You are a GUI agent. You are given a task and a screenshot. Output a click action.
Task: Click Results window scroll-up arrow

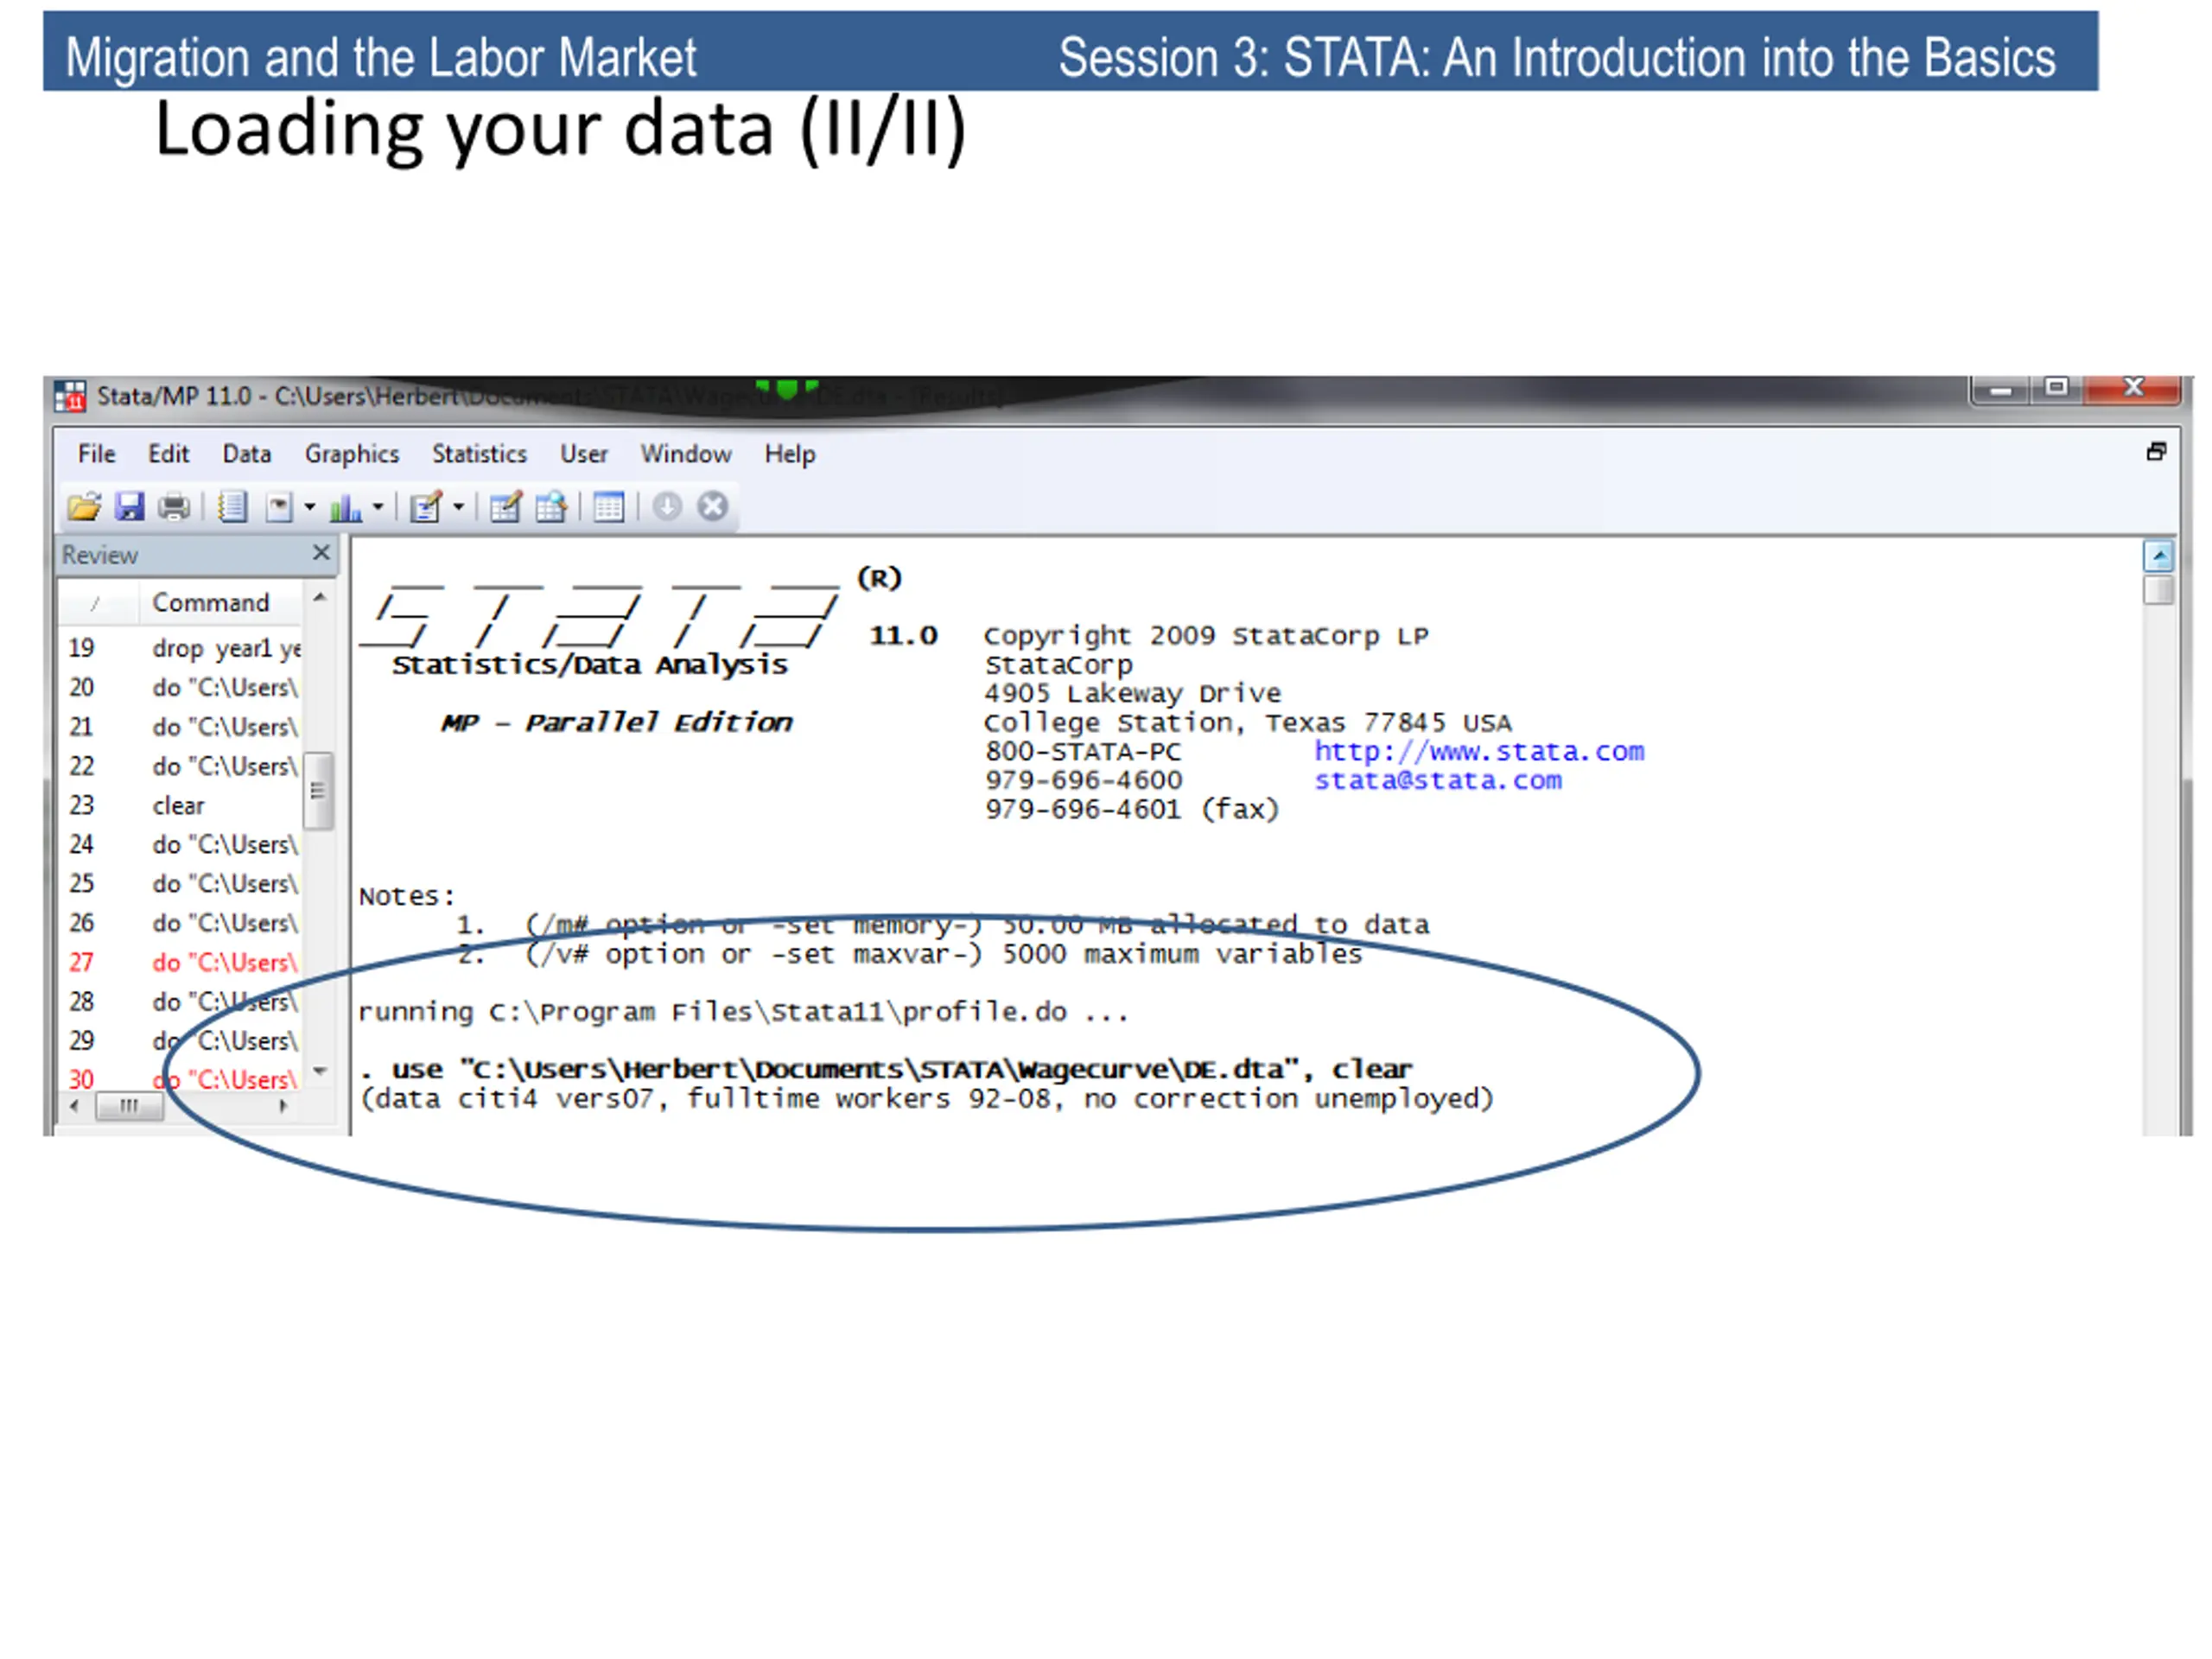click(x=2159, y=556)
